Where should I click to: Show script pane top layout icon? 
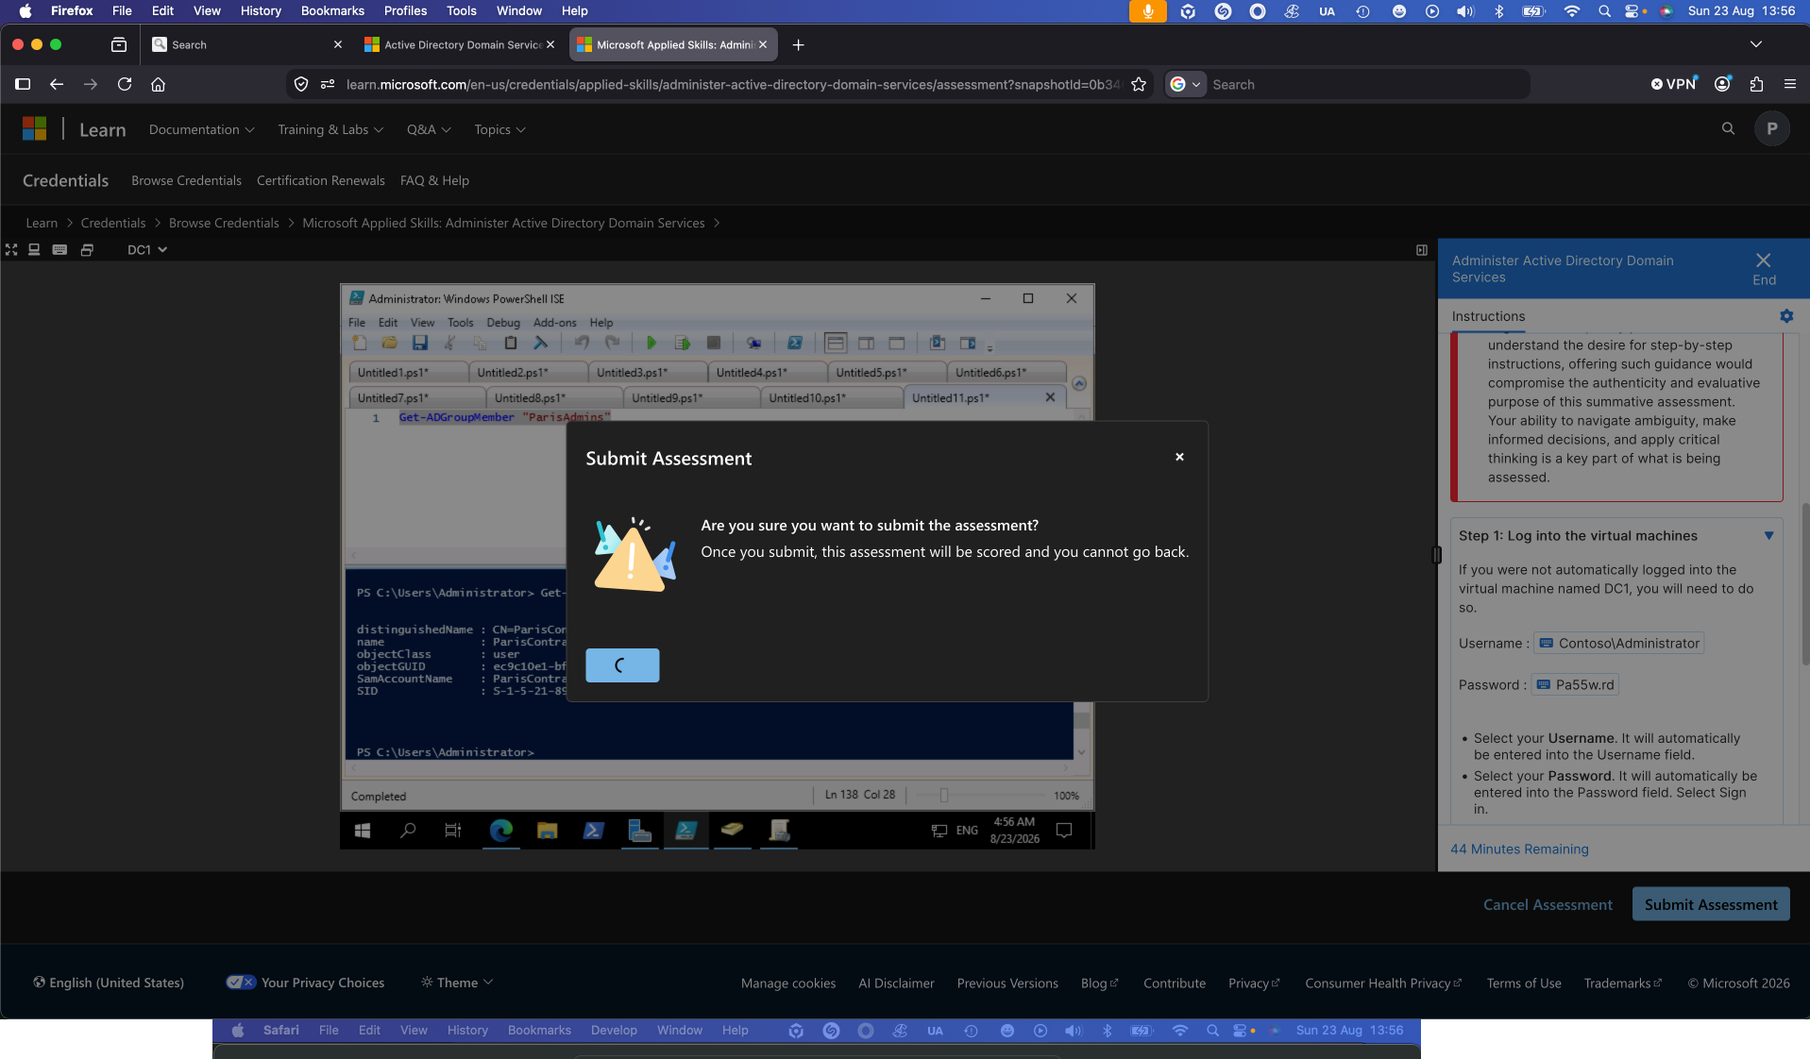point(835,344)
